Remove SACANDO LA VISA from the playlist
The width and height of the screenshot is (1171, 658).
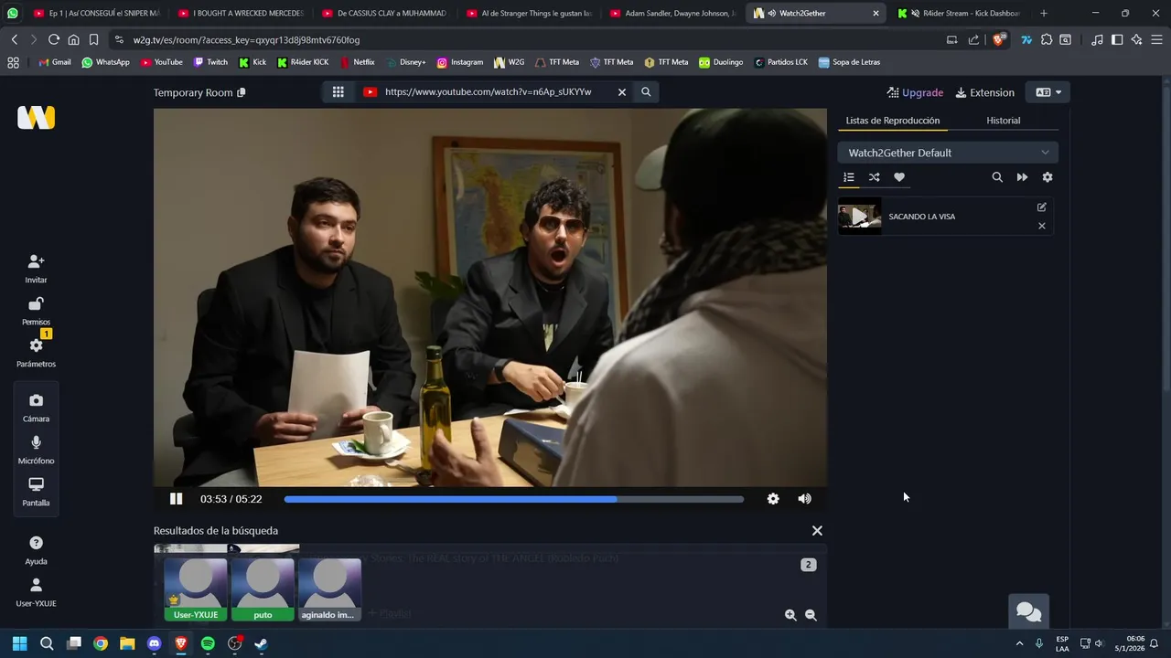pos(1041,226)
